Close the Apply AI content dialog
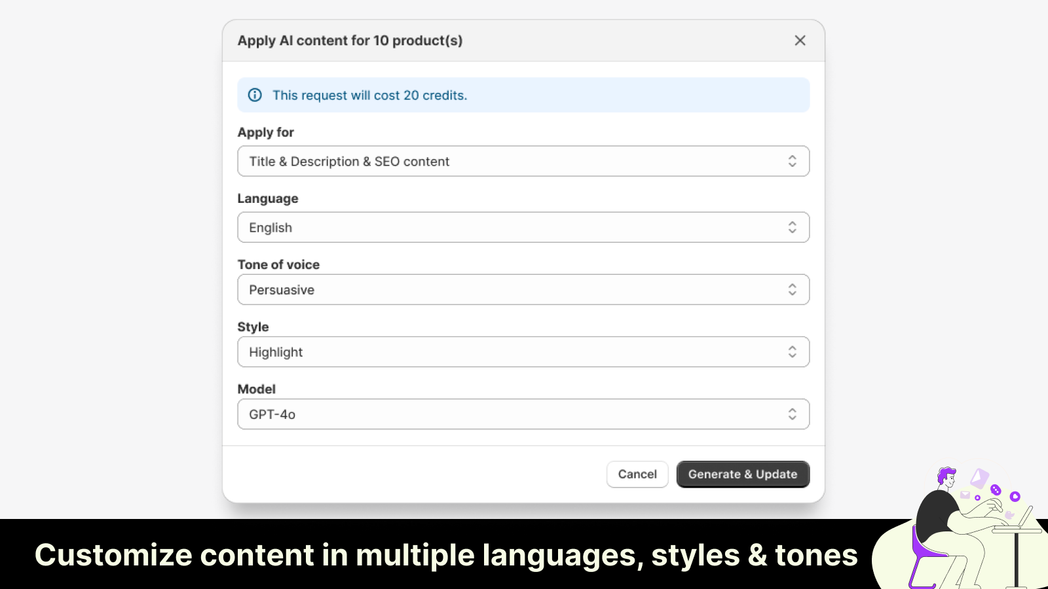 [800, 41]
